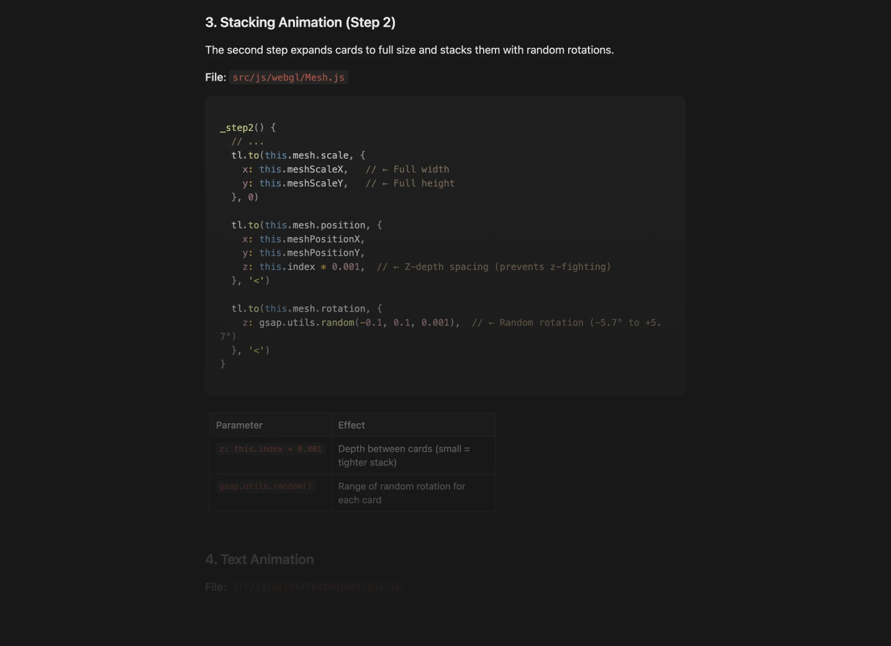The image size is (891, 646).
Task: Click the "Random rotation" code comment
Action: pyautogui.click(x=442, y=330)
